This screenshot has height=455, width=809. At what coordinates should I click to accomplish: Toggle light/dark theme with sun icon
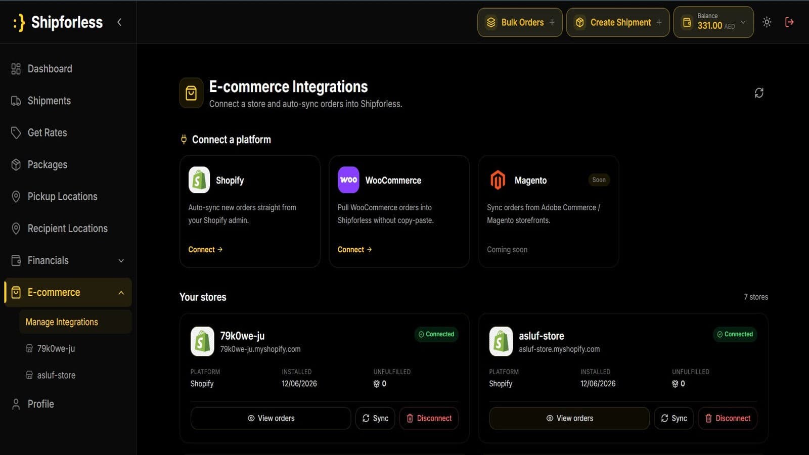tap(767, 22)
